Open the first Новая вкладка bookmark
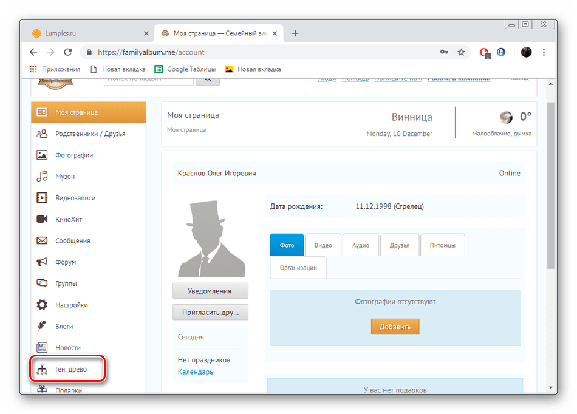This screenshot has height=414, width=577. tap(118, 69)
